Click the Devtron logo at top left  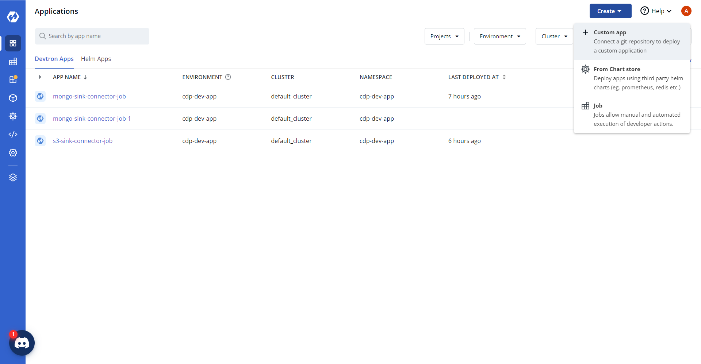(x=13, y=17)
